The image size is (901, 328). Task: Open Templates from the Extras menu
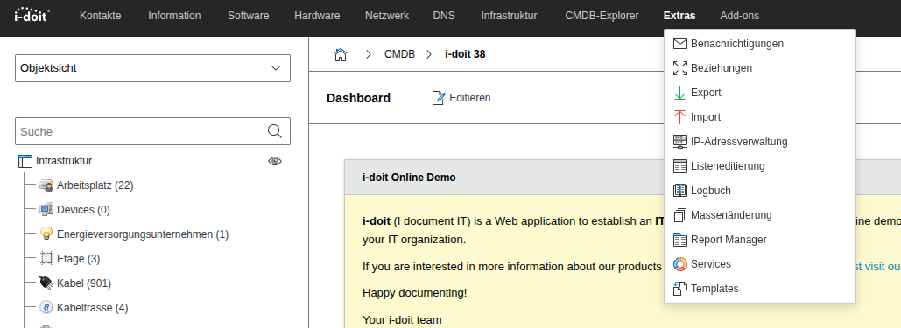click(760, 289)
